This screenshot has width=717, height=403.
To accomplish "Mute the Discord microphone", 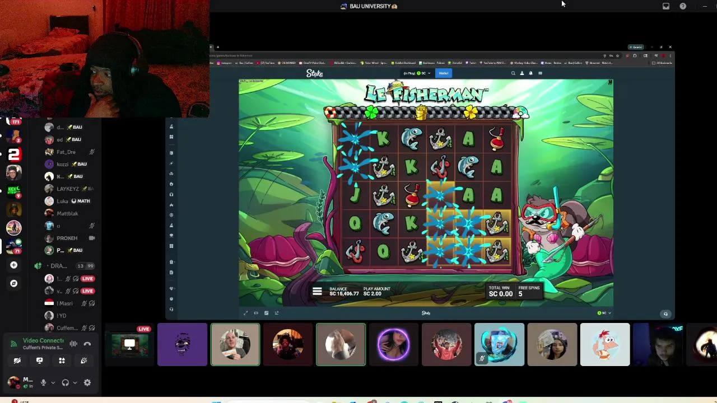I will point(43,383).
